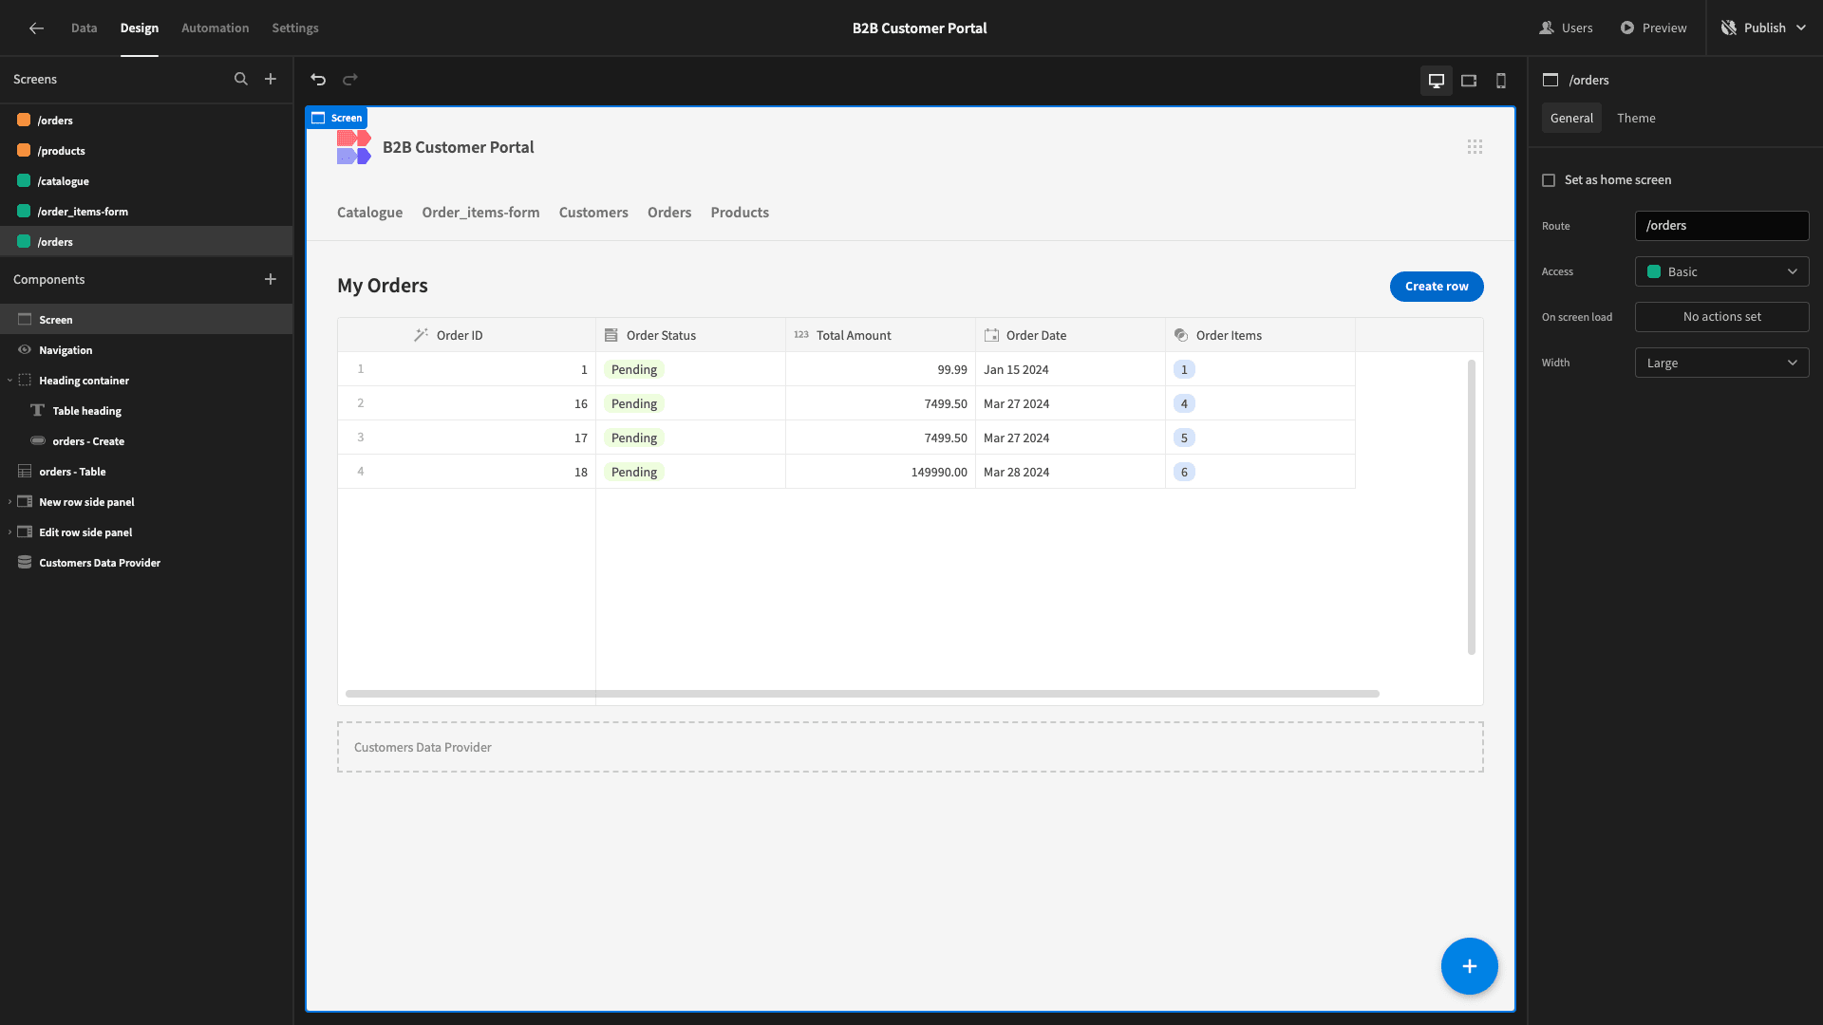Click the floating blue plus button
This screenshot has height=1025, width=1823.
point(1469,966)
